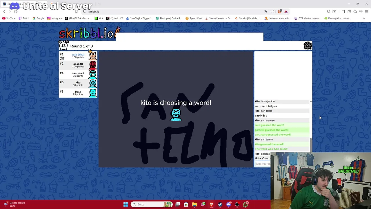Open Instagram bookmark

tap(54, 18)
